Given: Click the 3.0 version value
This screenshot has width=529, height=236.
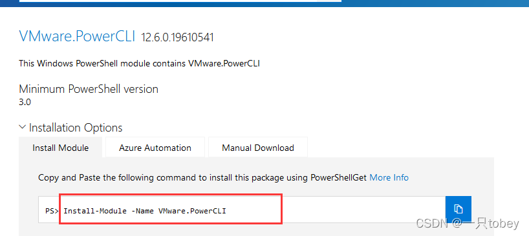Looking at the screenshot, I should (x=25, y=102).
